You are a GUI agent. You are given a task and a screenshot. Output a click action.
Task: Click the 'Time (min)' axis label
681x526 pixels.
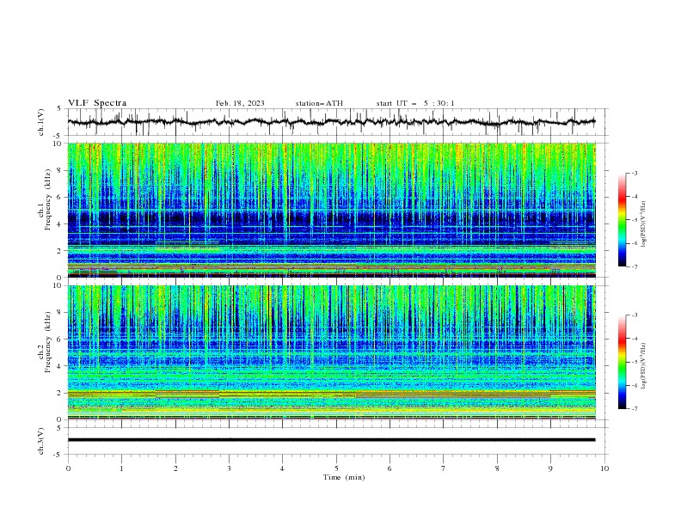344,477
